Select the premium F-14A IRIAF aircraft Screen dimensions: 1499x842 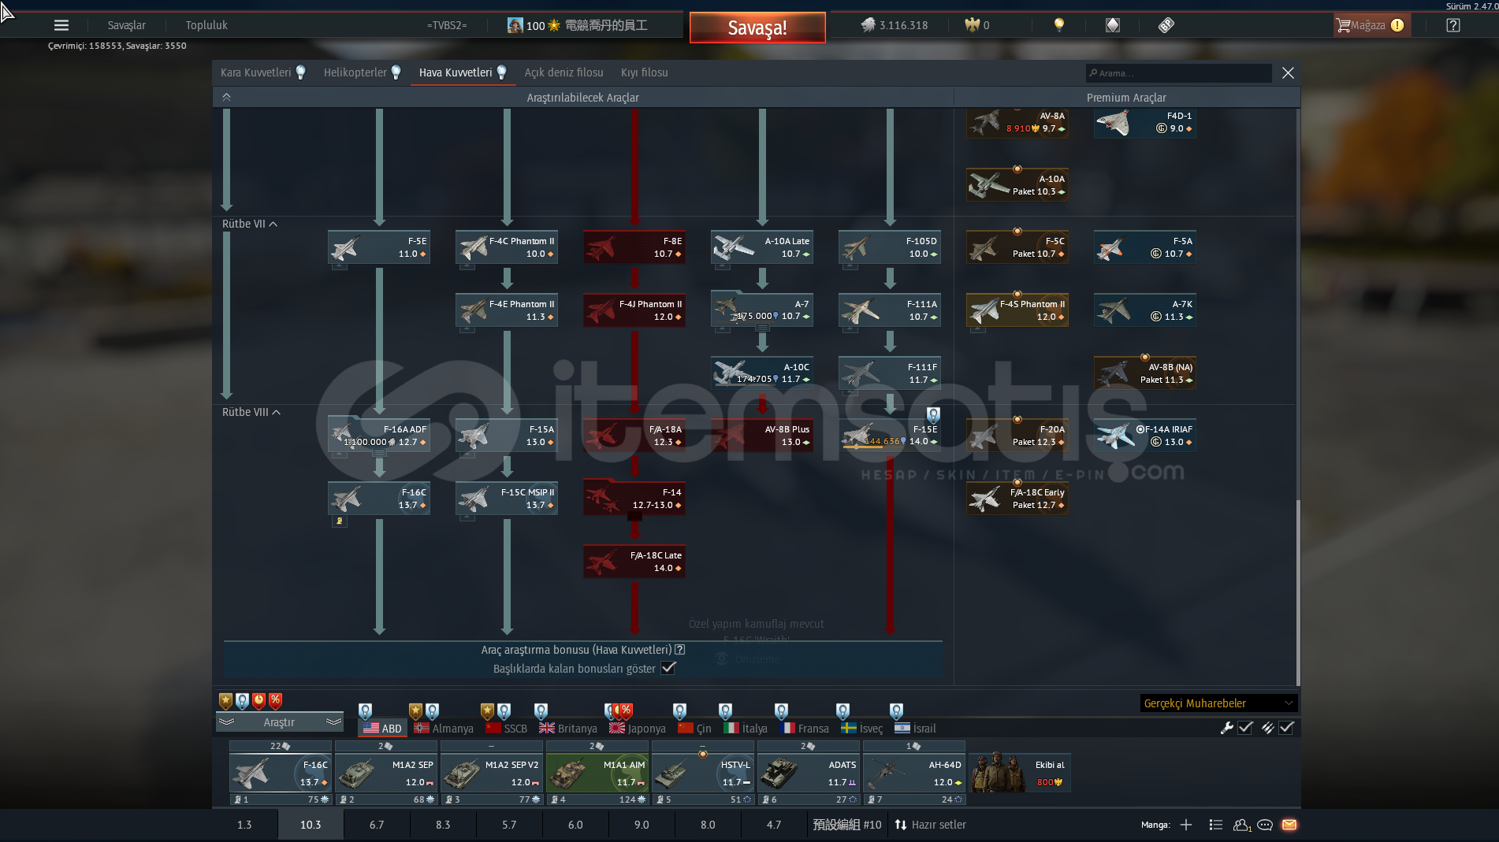coord(1145,436)
